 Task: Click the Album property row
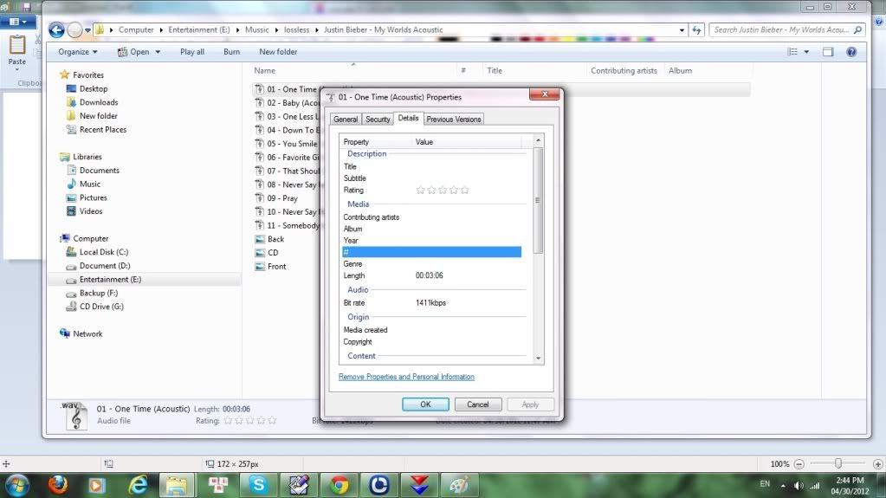431,229
